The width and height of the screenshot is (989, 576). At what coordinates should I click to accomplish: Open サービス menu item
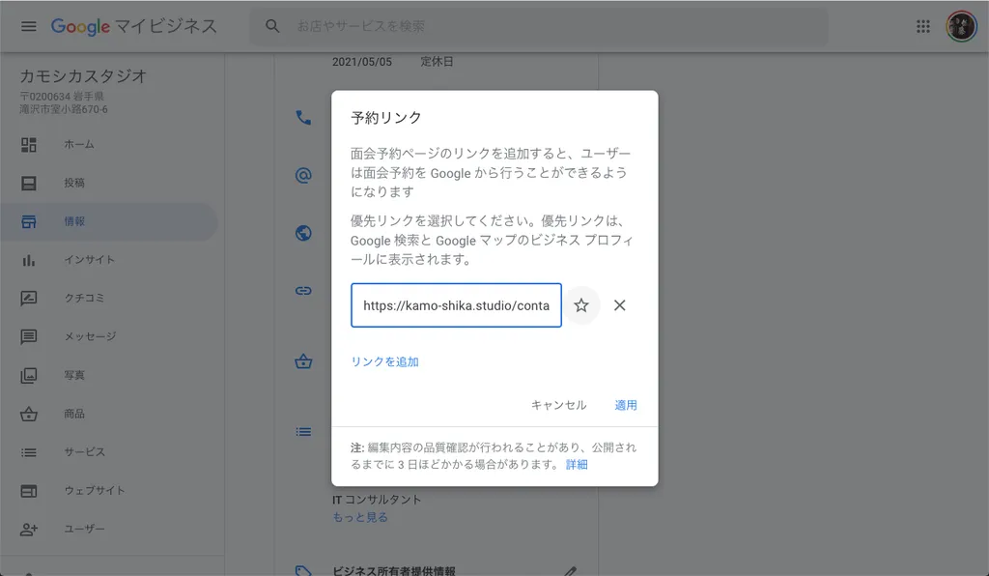(x=85, y=452)
